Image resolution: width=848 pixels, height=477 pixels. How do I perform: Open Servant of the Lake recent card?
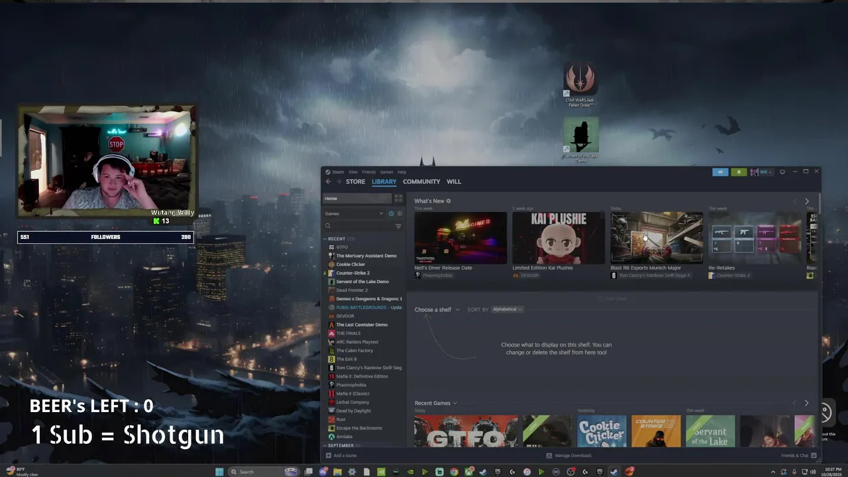click(710, 431)
